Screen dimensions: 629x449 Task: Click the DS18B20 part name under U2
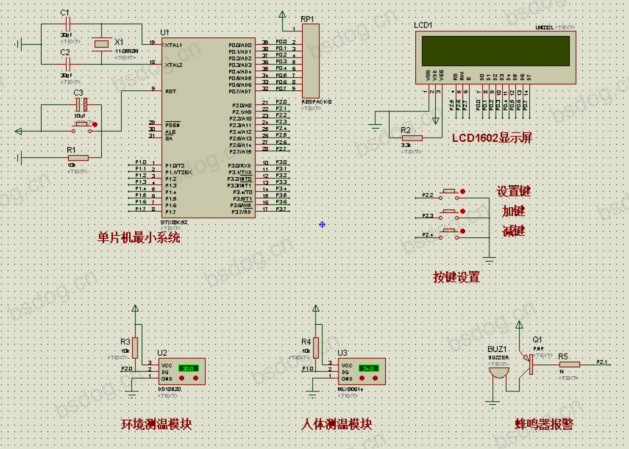(x=170, y=389)
